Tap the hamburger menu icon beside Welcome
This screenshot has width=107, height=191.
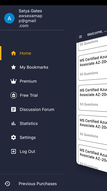pyautogui.click(x=81, y=36)
